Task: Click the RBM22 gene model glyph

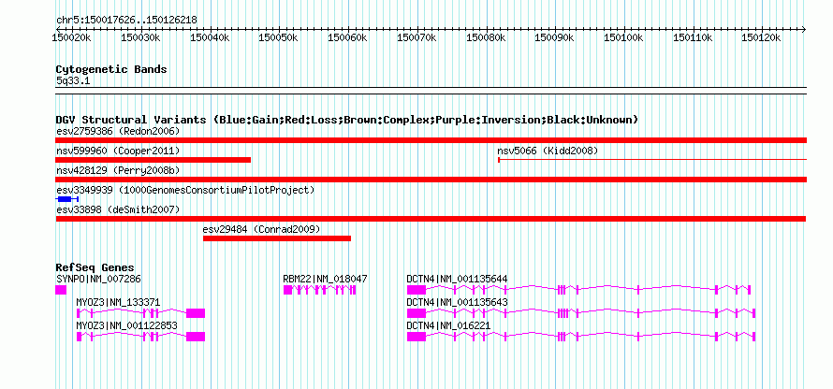Action: click(319, 290)
